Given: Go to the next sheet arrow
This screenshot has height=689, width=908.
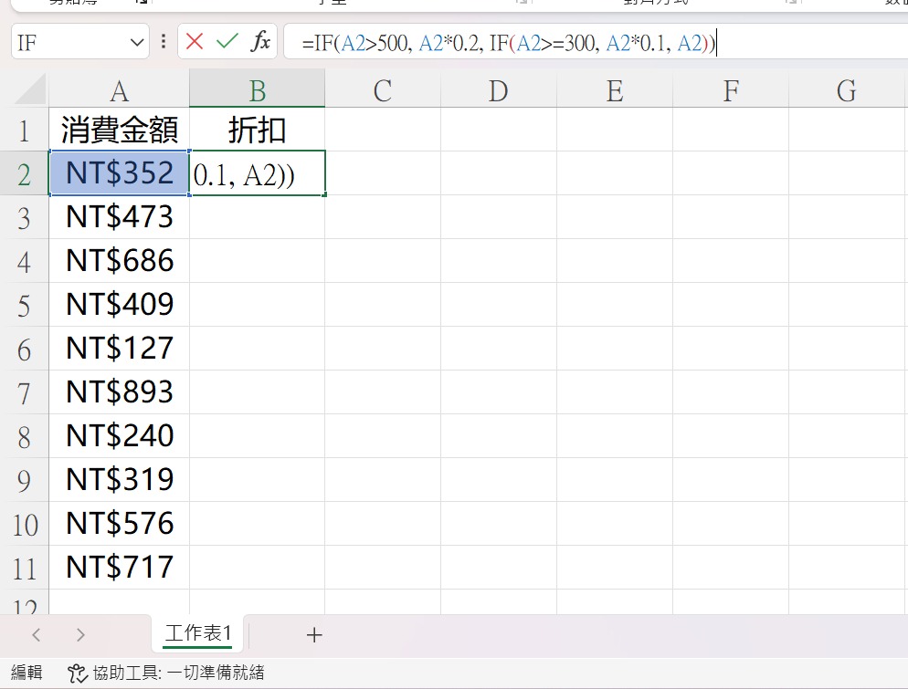Looking at the screenshot, I should coord(80,634).
